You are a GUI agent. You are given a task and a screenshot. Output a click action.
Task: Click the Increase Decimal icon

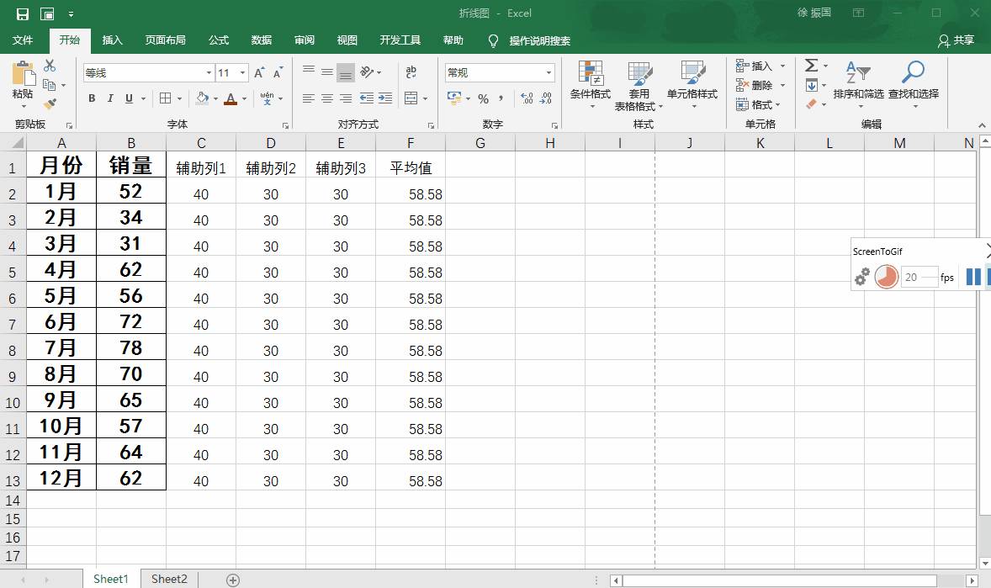(x=527, y=98)
